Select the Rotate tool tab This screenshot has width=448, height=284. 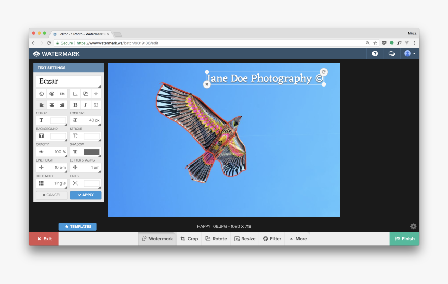pos(216,239)
